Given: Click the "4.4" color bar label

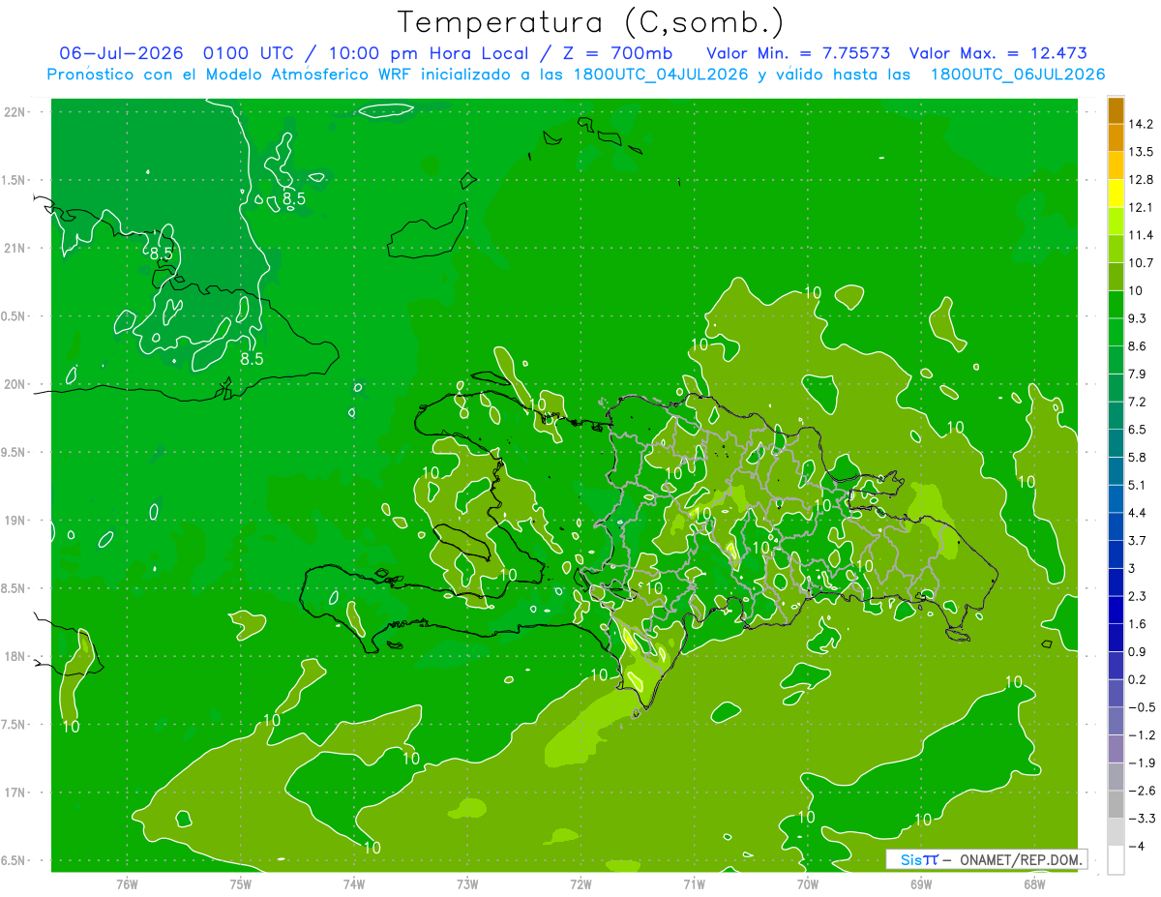Looking at the screenshot, I should (x=1138, y=513).
